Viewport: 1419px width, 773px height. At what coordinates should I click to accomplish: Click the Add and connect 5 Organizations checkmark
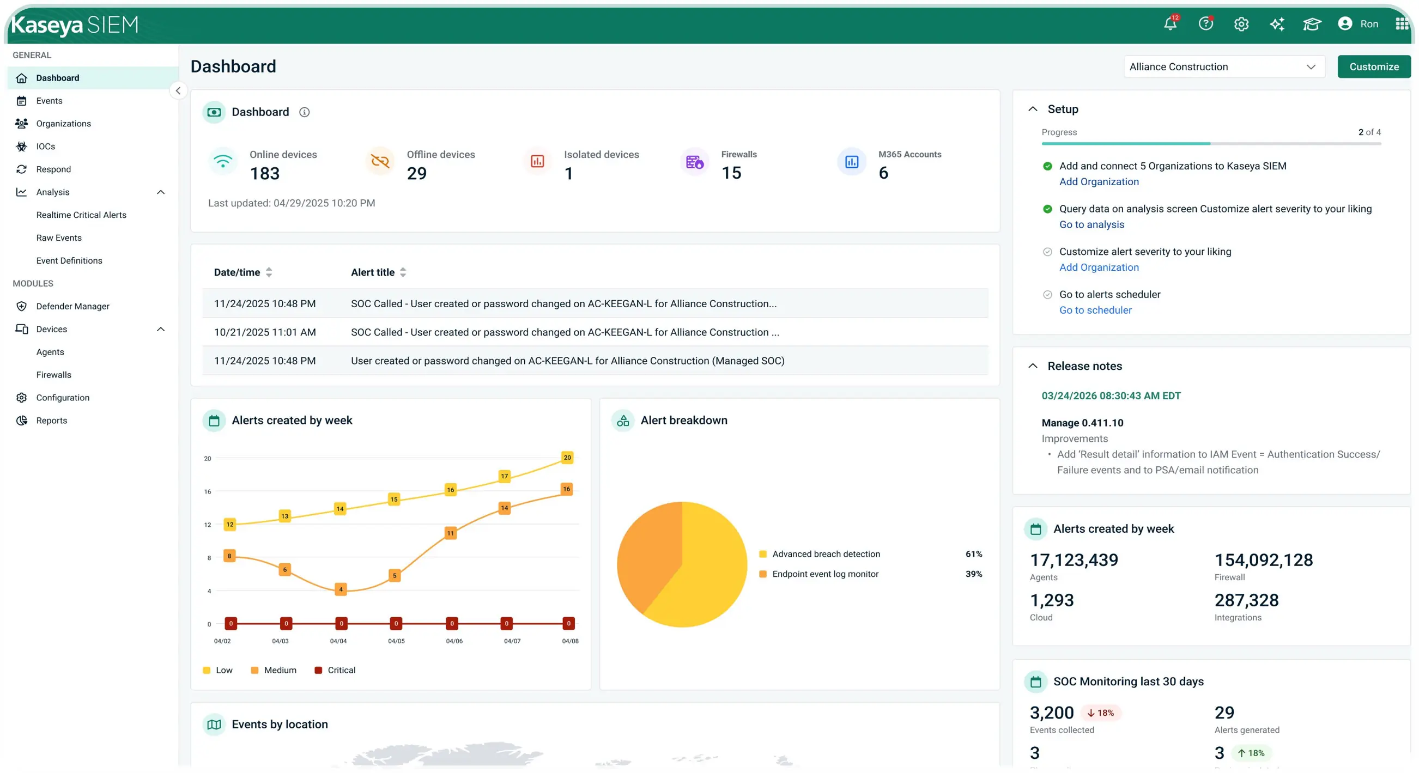point(1047,166)
